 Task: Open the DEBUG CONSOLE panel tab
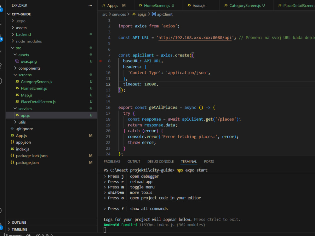pyautogui.click(x=161, y=161)
